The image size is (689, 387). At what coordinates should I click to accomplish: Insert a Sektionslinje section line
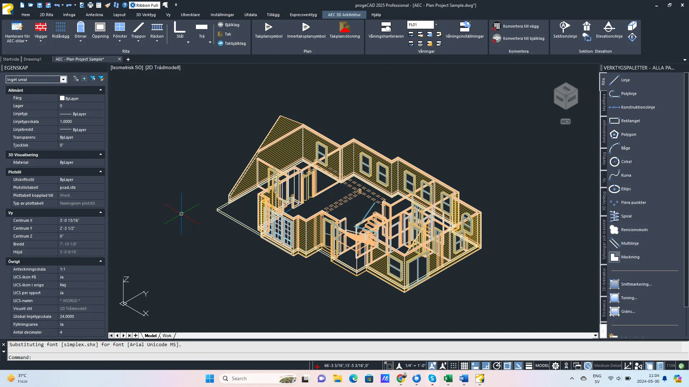coord(564,30)
